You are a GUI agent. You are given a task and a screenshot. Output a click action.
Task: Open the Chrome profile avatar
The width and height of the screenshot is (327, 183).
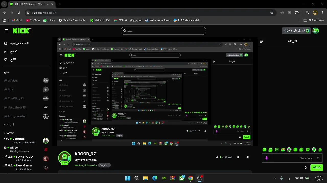click(x=315, y=13)
